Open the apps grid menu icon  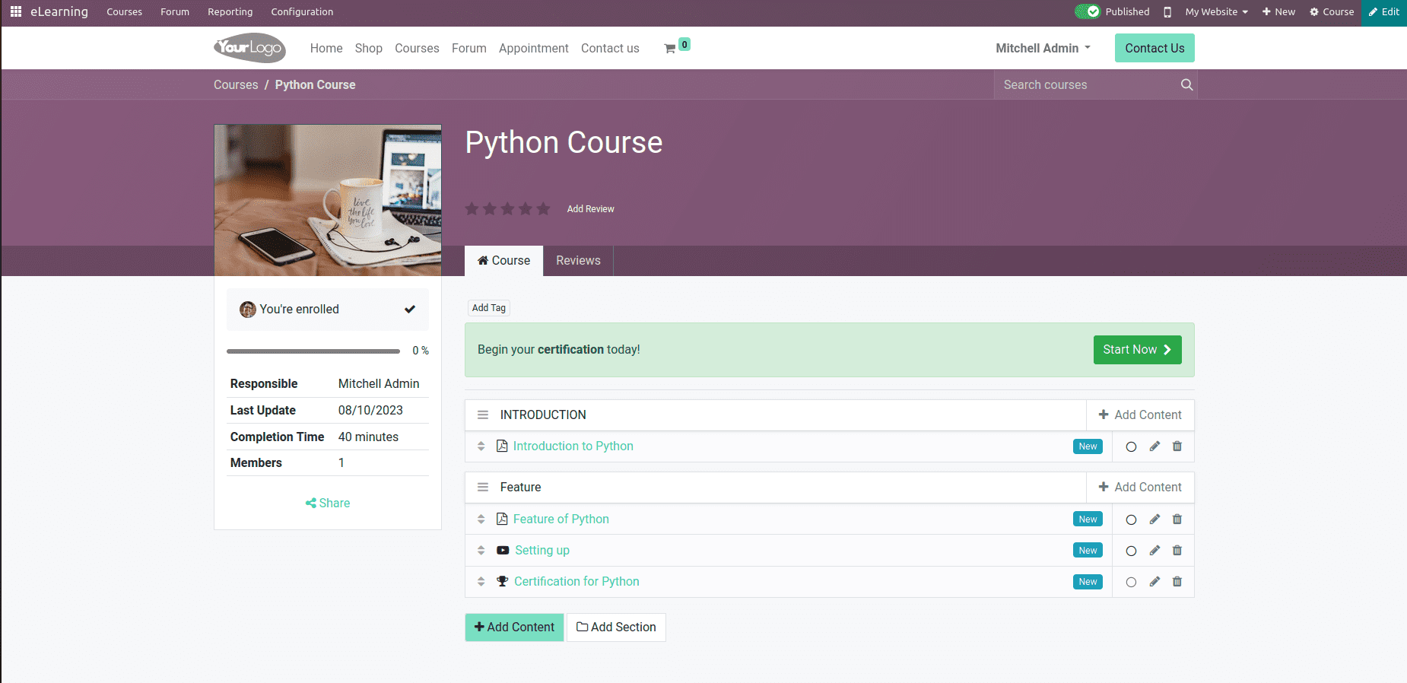pyautogui.click(x=15, y=11)
